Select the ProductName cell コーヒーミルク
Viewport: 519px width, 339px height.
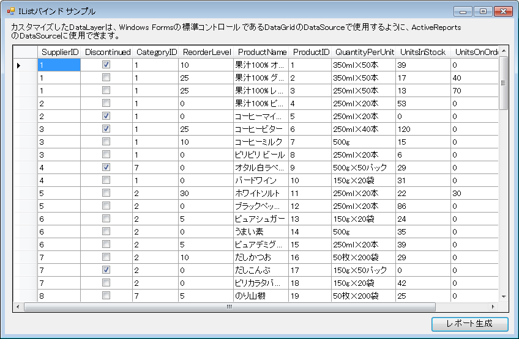tap(261, 142)
